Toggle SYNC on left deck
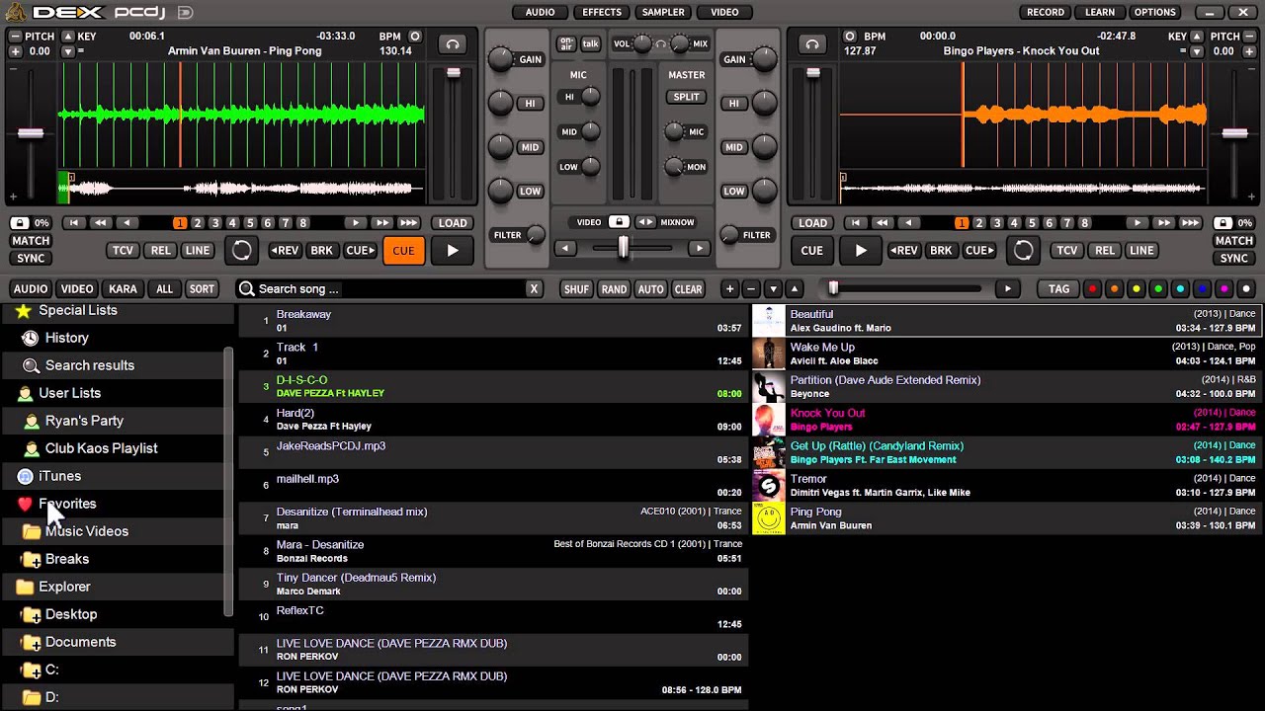This screenshot has width=1265, height=711. point(31,259)
